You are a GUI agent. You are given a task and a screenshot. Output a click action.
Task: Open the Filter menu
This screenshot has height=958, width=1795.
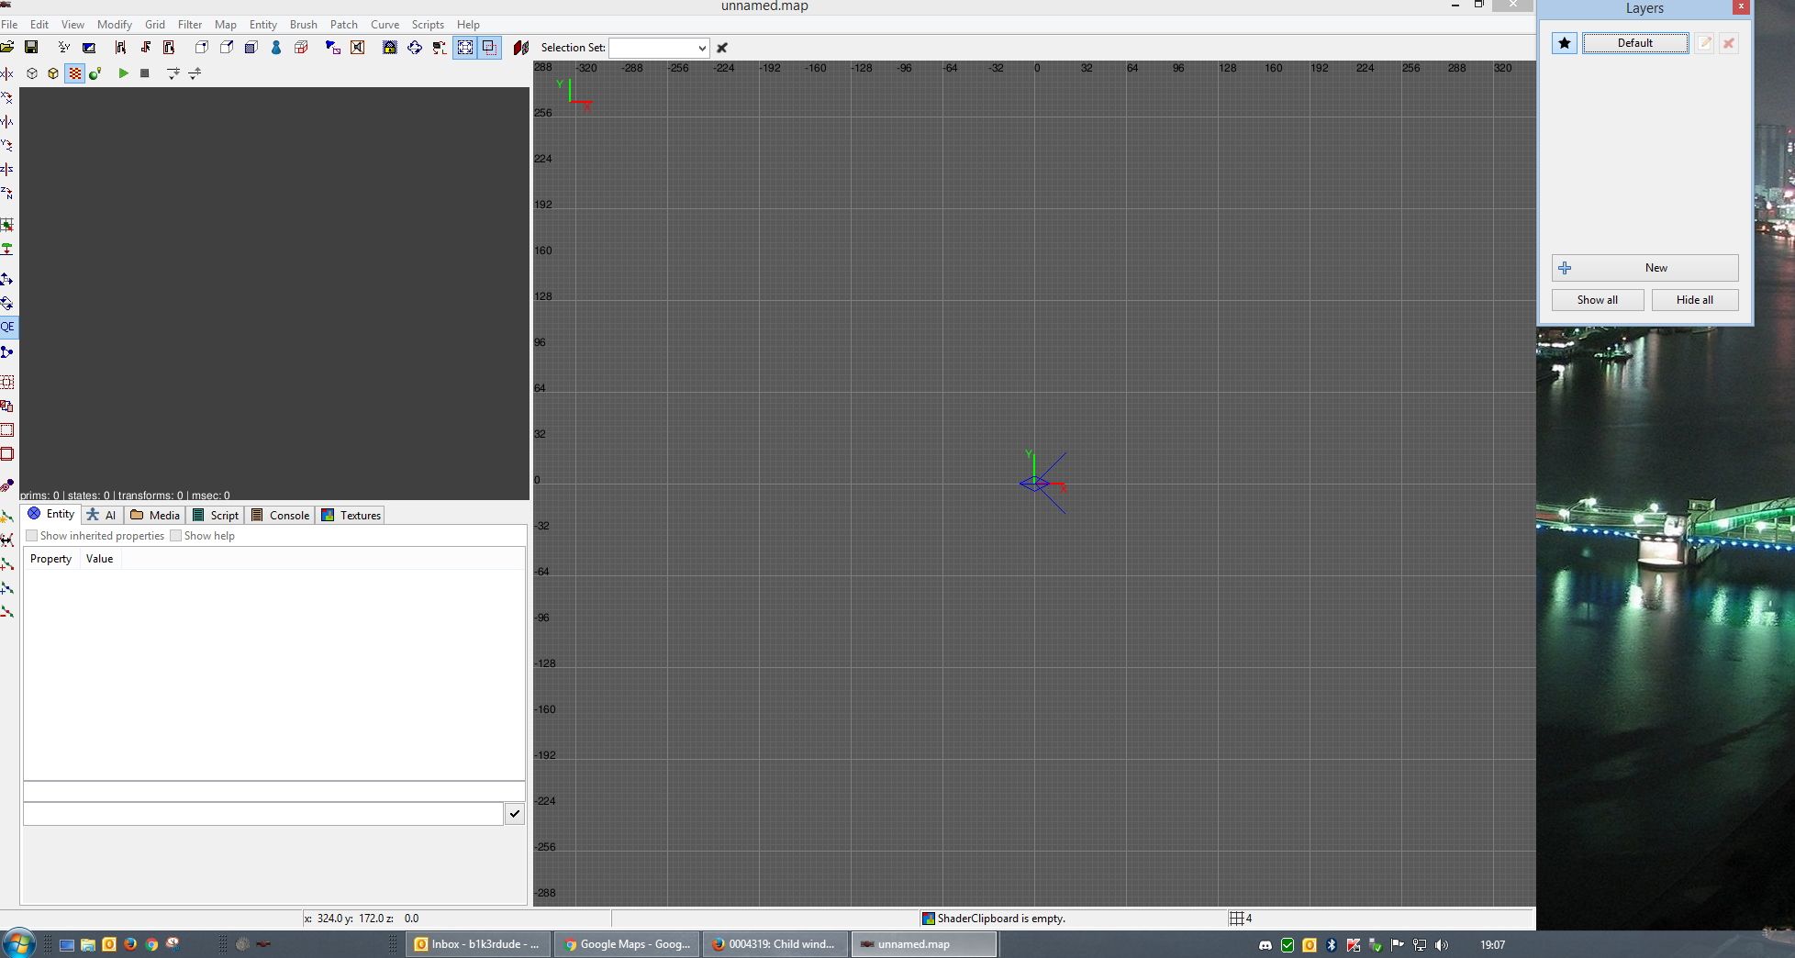coord(190,25)
